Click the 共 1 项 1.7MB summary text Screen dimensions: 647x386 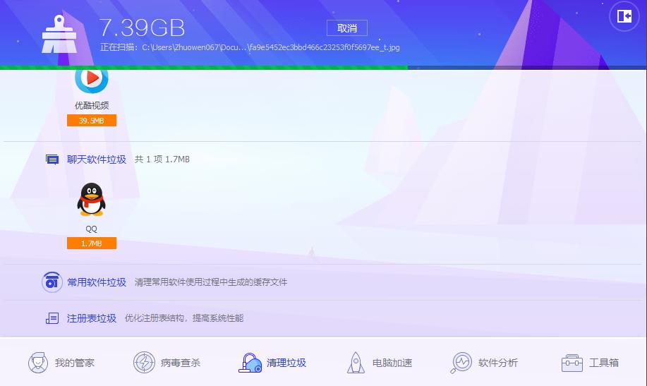[x=162, y=159]
